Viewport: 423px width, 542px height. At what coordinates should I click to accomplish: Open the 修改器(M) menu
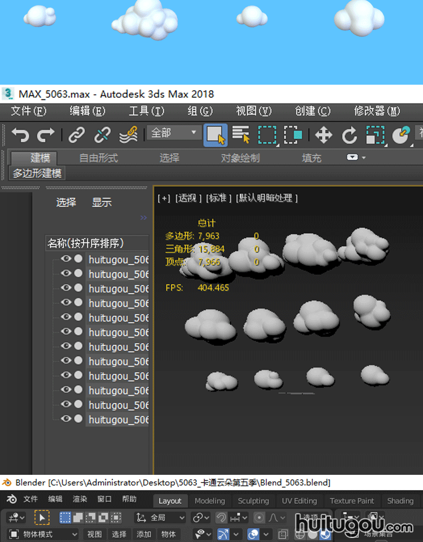(377, 111)
